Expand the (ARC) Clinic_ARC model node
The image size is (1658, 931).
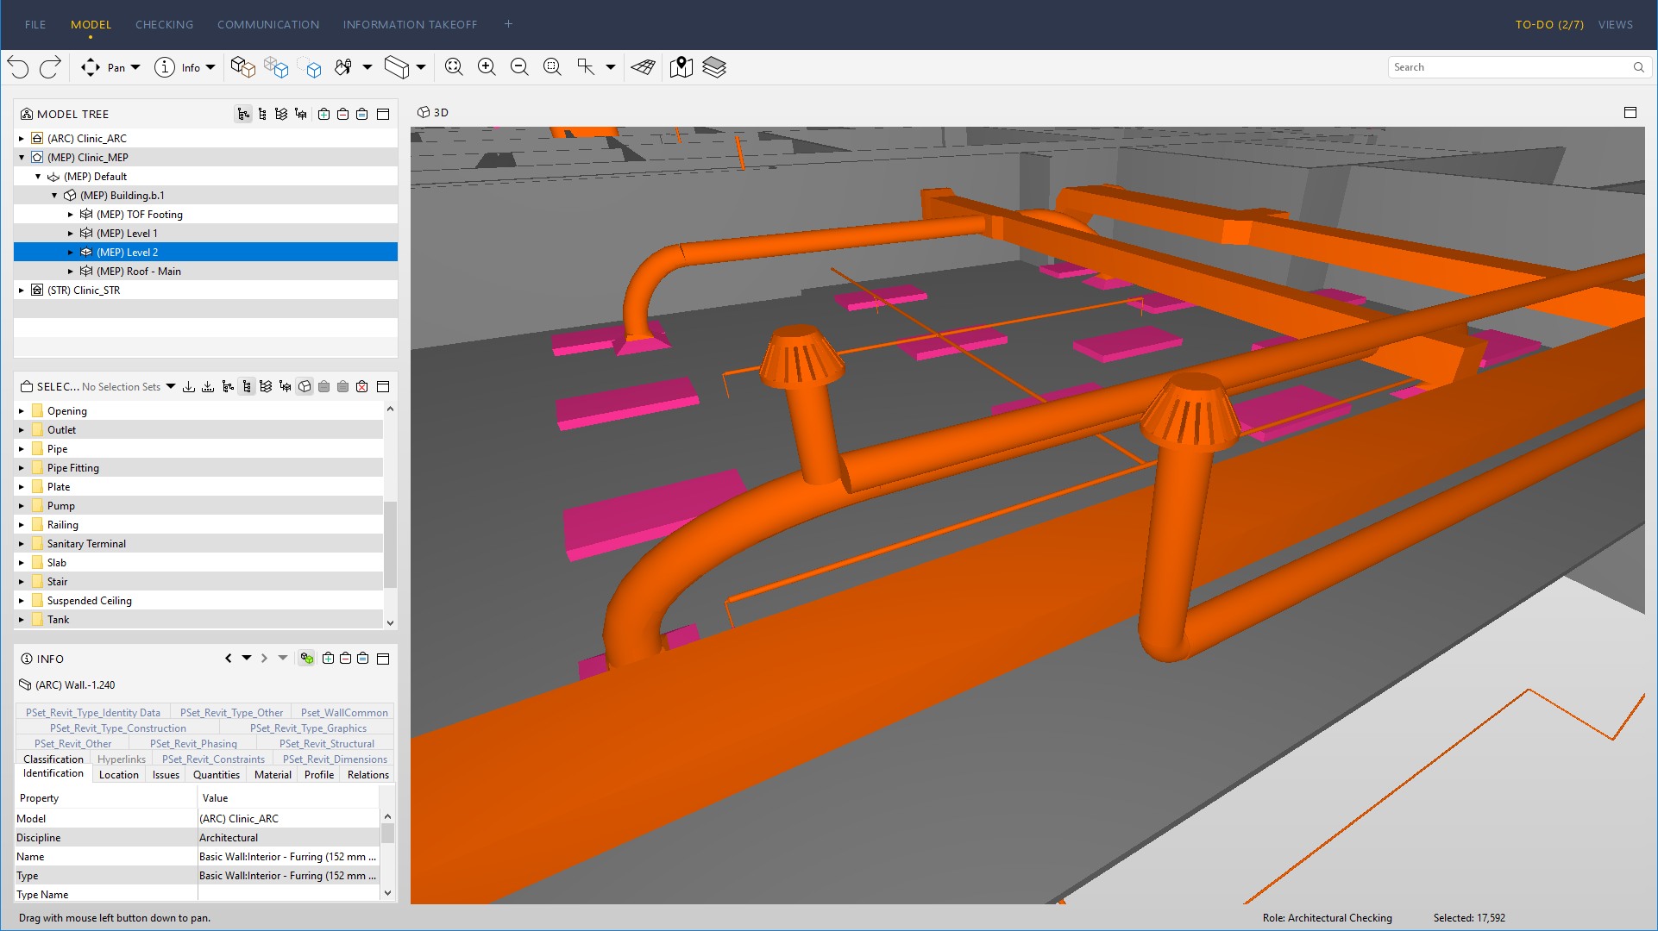pyautogui.click(x=22, y=138)
